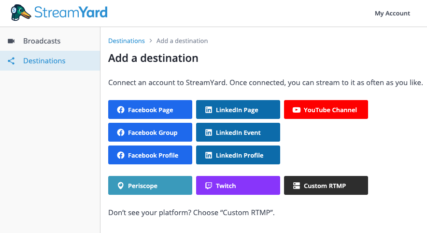This screenshot has width=427, height=233.
Task: Click the Periscope pin icon
Action: (121, 186)
